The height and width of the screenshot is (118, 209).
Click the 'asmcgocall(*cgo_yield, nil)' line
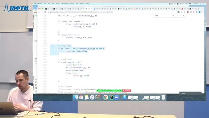click(x=79, y=38)
